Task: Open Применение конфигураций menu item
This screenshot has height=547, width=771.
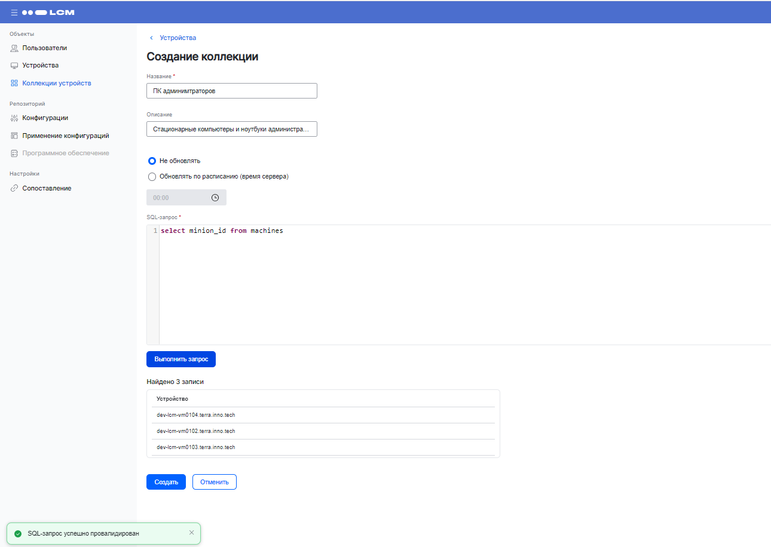Action: (65, 136)
